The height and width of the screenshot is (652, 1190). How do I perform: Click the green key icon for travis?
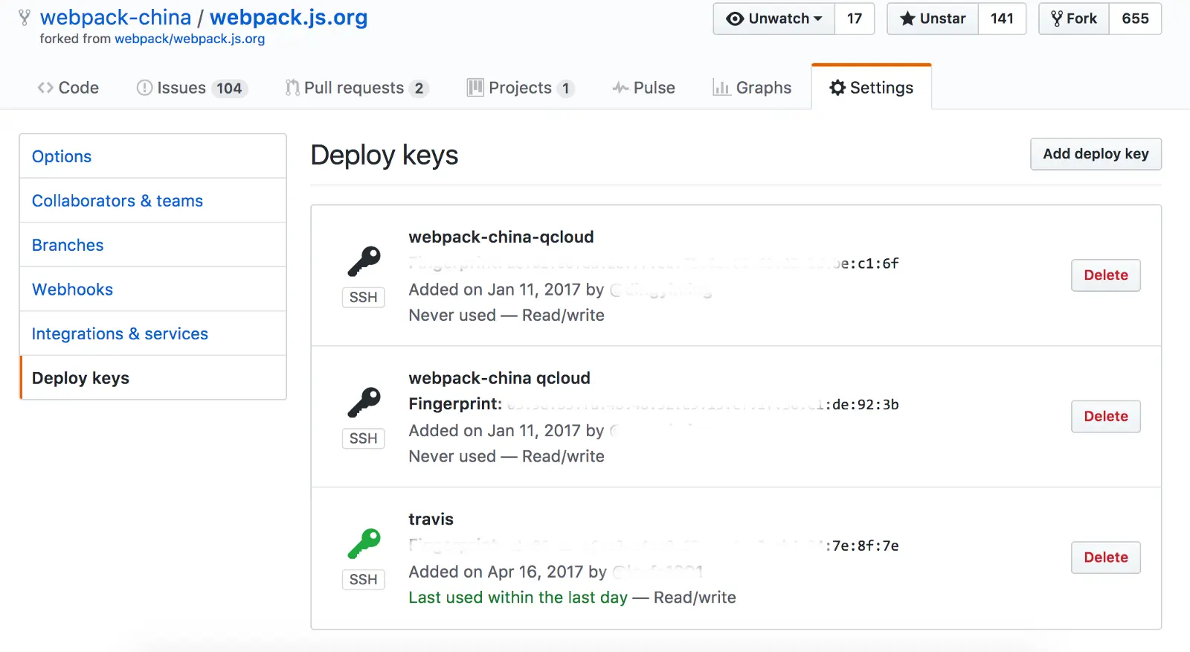point(364,543)
